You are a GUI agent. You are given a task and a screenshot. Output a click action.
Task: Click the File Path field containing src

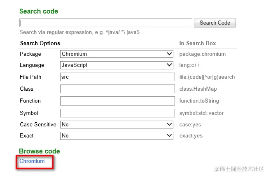tap(117, 77)
